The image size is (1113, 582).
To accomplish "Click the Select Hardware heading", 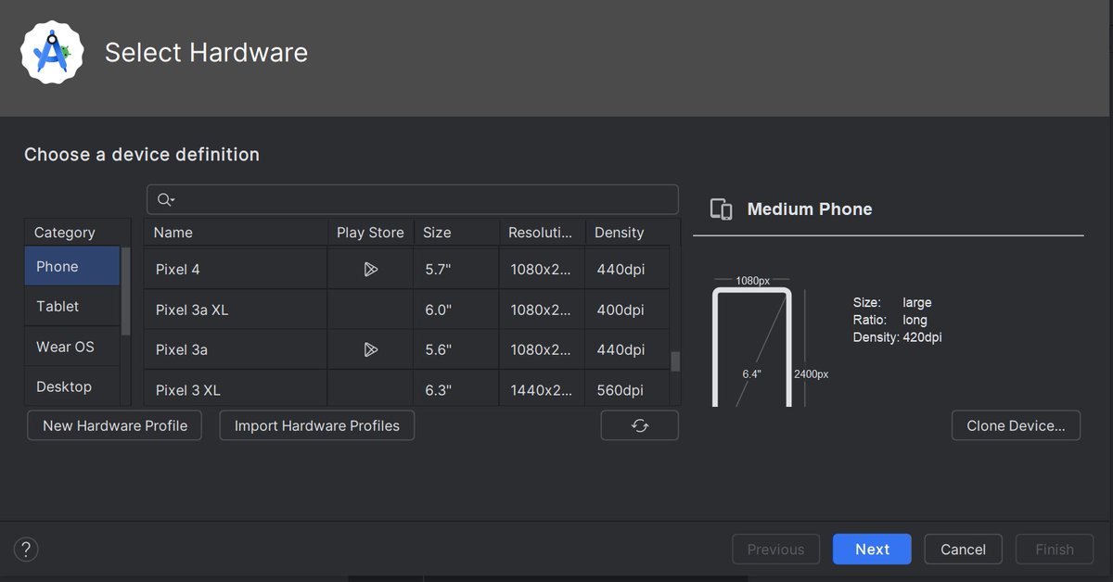I will pyautogui.click(x=206, y=53).
